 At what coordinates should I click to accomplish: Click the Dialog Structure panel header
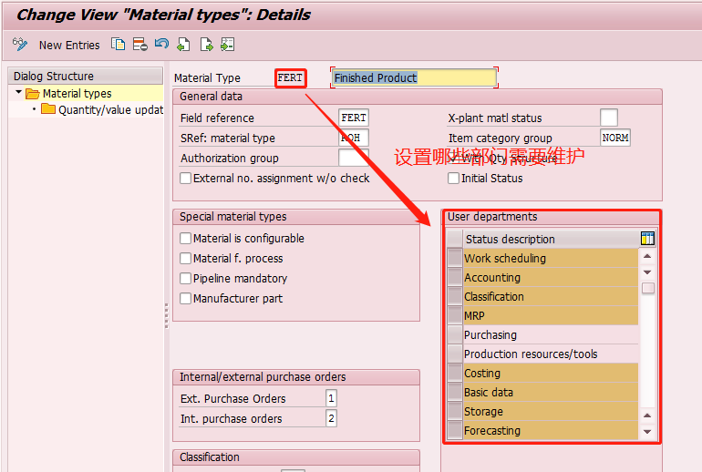tap(86, 76)
